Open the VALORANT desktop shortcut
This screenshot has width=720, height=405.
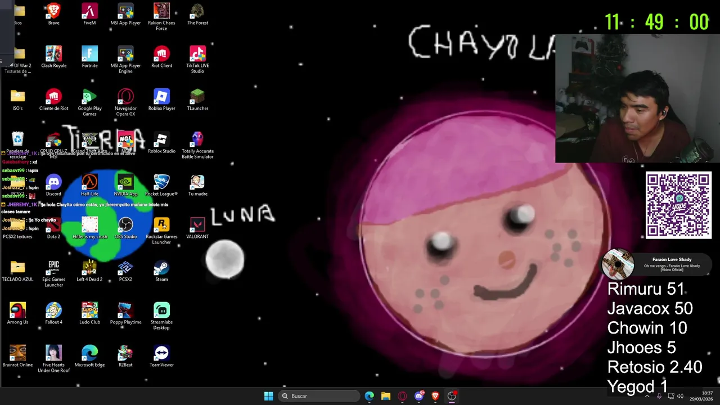coord(197,228)
